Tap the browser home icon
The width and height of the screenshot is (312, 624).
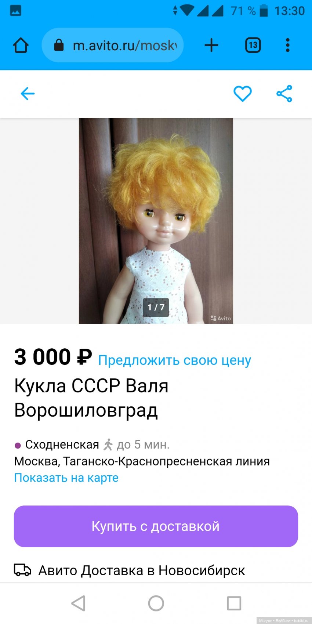point(21,46)
